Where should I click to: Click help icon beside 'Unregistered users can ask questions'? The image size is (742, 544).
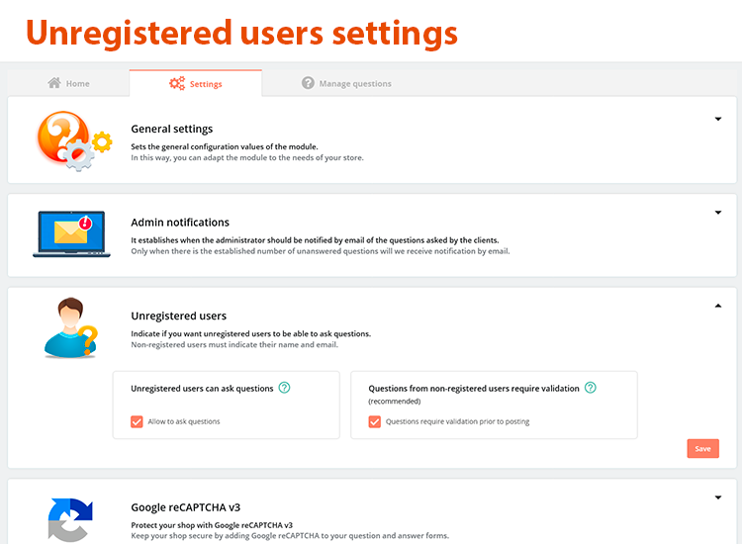(x=285, y=388)
